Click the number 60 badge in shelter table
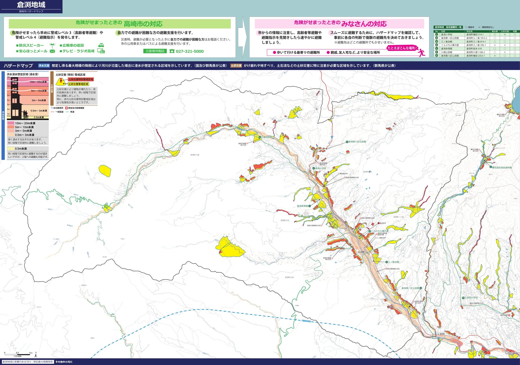The width and height of the screenshot is (520, 365). (x=437, y=45)
